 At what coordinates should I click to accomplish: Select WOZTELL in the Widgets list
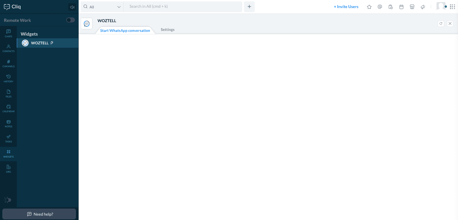point(47,43)
